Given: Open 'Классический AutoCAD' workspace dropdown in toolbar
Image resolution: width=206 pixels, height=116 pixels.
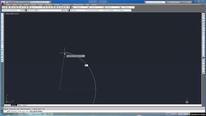Looking at the screenshot, I should pyautogui.click(x=11, y=10).
